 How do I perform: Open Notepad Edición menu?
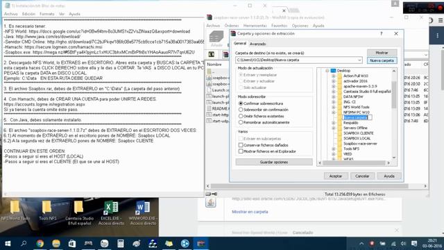click(x=28, y=14)
